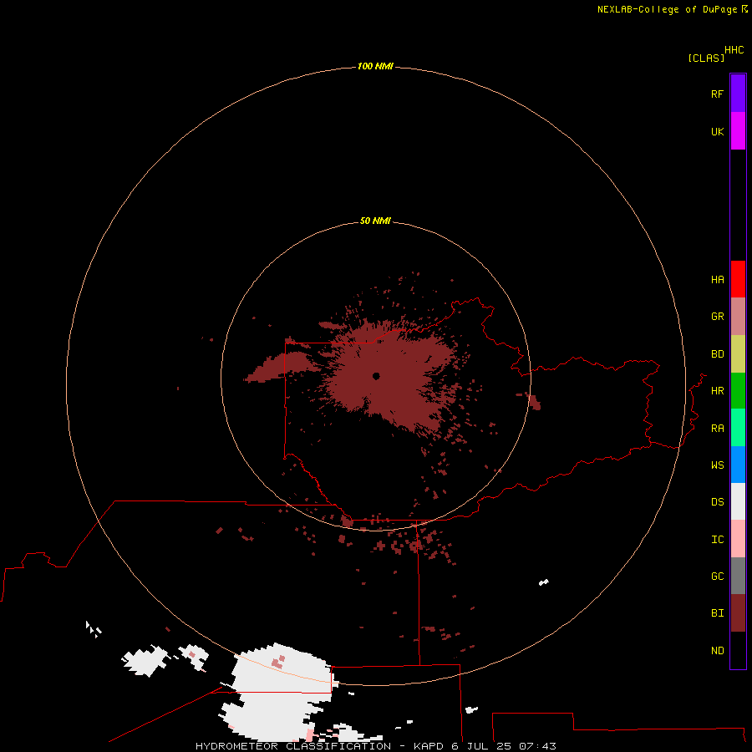Pick the HR dark green legend swatch
752x752 pixels.
coord(738,391)
